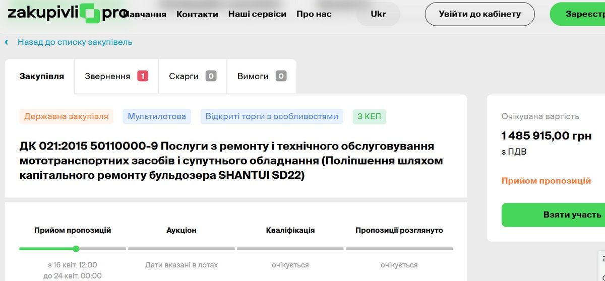Click the green Зареєструватися button

coord(577,14)
